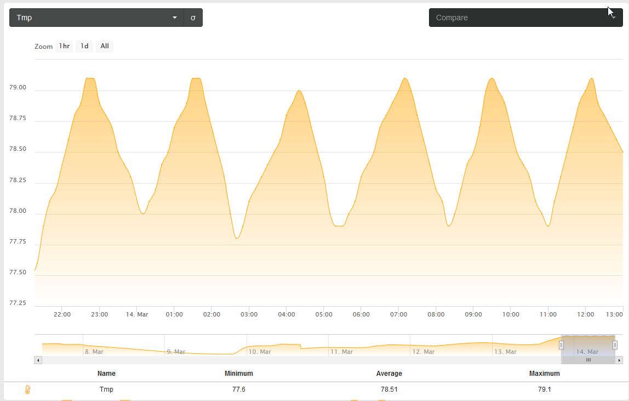Click the Name column header

[x=106, y=374]
